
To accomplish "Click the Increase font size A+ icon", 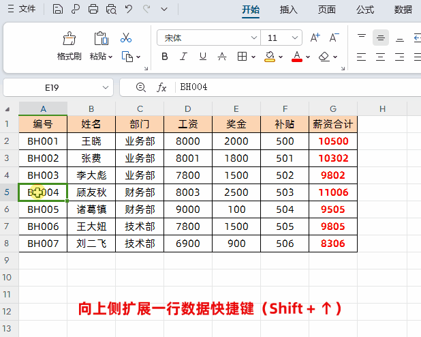I will tap(315, 38).
